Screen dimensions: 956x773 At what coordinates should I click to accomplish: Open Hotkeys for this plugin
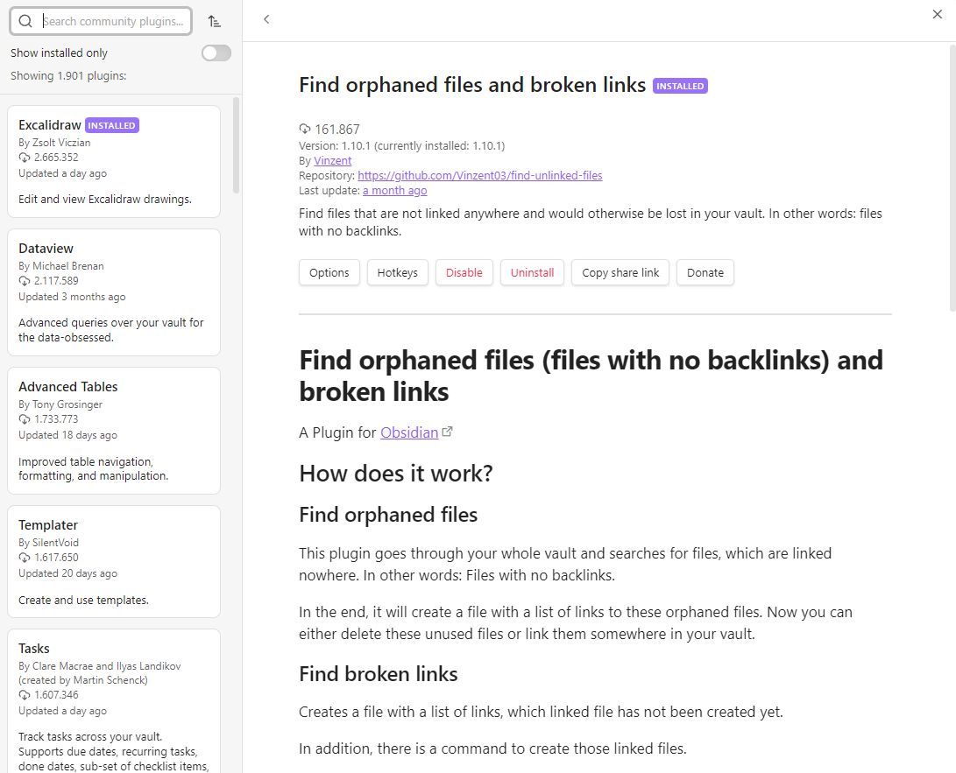pos(398,273)
